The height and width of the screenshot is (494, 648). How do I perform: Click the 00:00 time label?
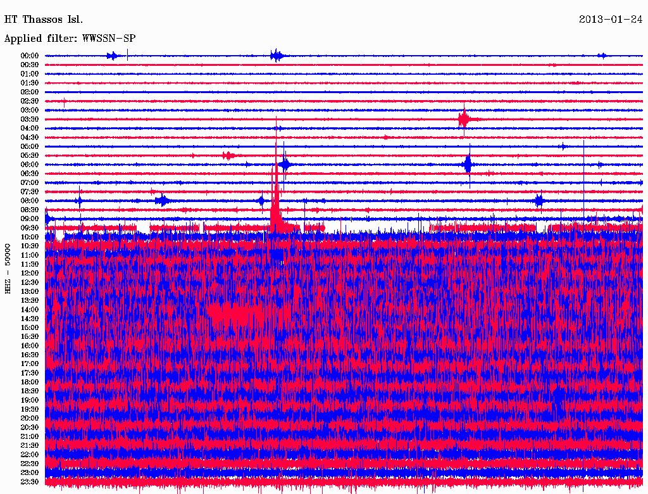30,56
